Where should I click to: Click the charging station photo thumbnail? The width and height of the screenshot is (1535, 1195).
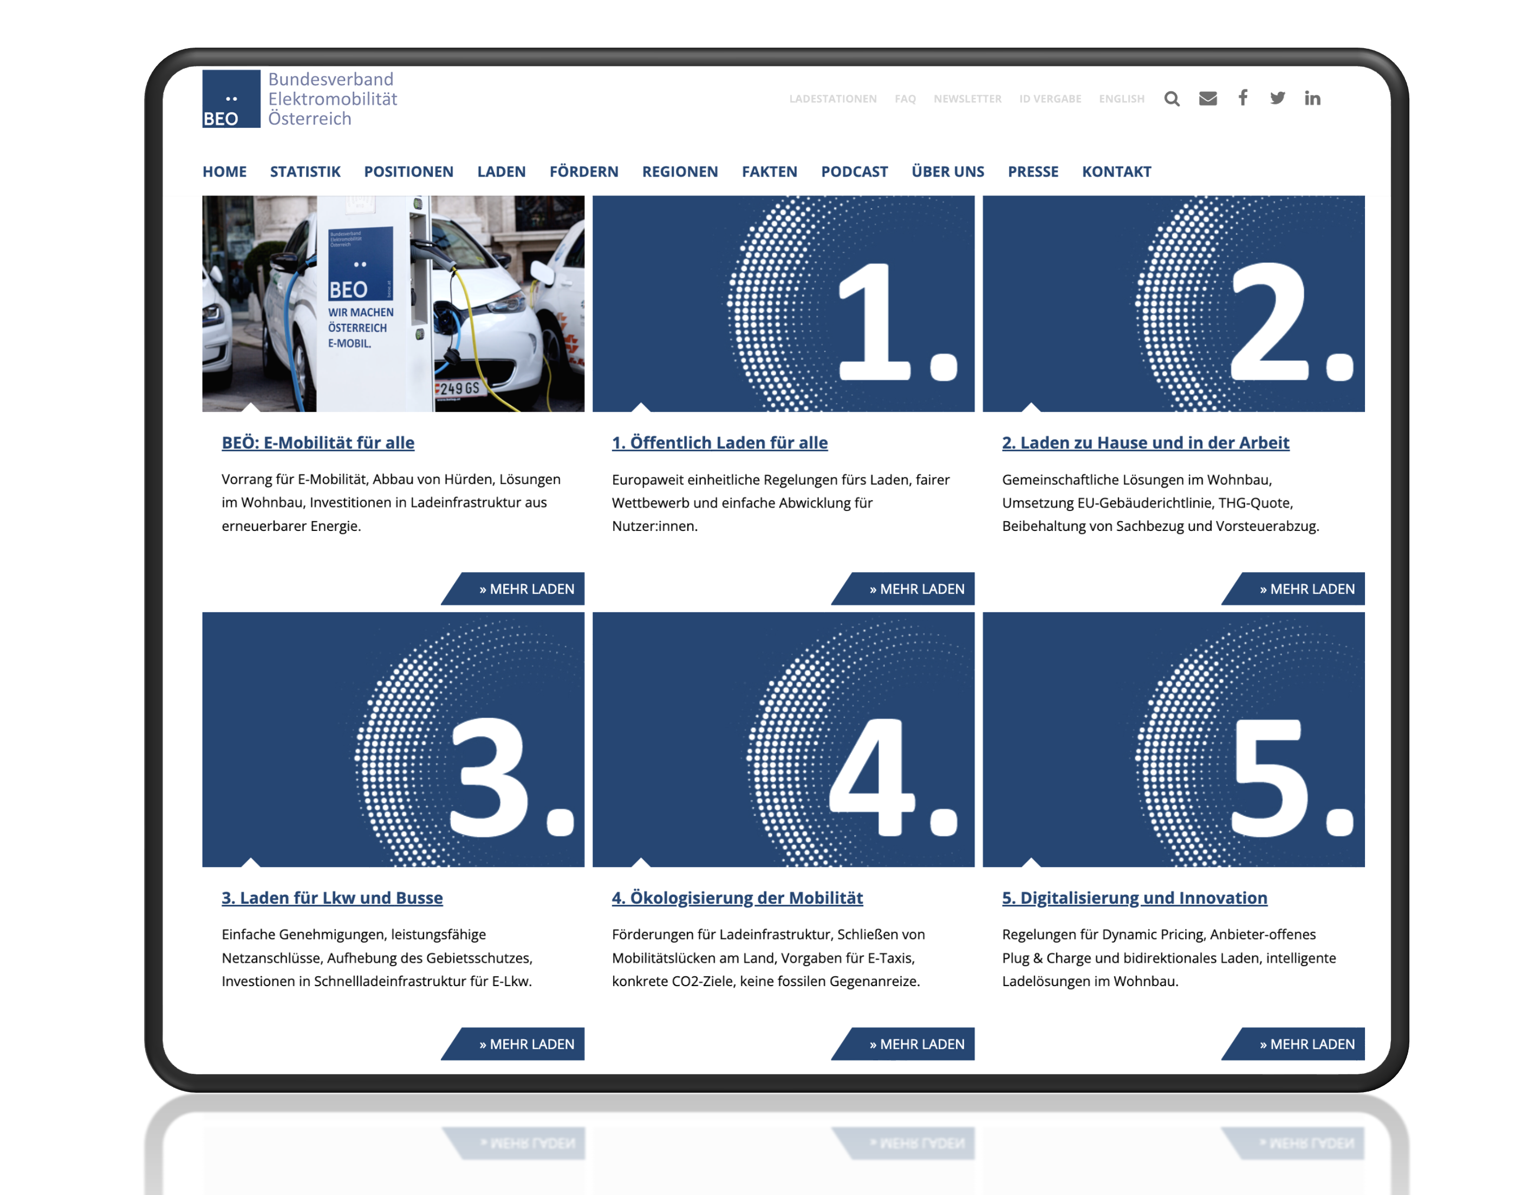(393, 303)
